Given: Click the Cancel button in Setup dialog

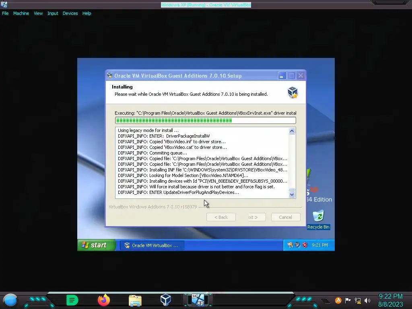Looking at the screenshot, I should tap(286, 217).
